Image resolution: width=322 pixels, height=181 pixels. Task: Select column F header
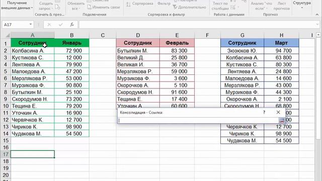tap(207, 35)
